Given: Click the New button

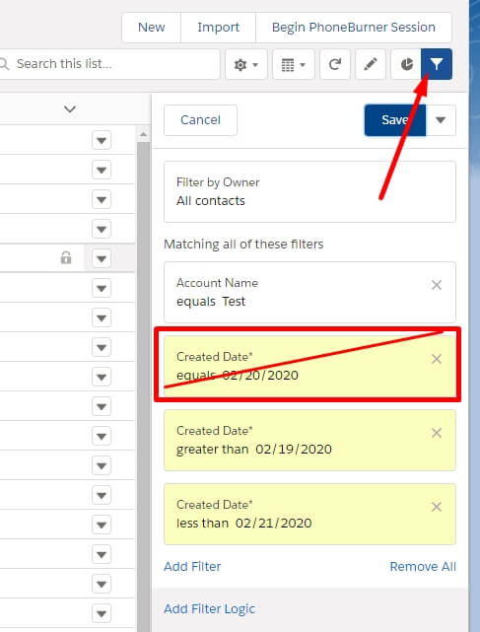Looking at the screenshot, I should pyautogui.click(x=151, y=28).
